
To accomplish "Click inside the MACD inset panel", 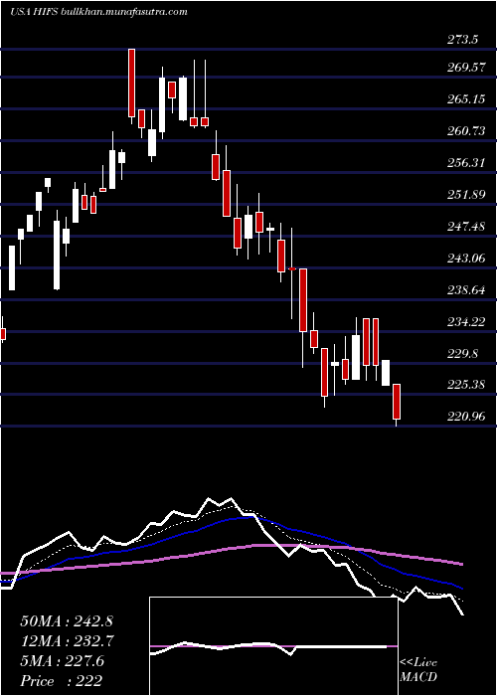I will tap(273, 646).
